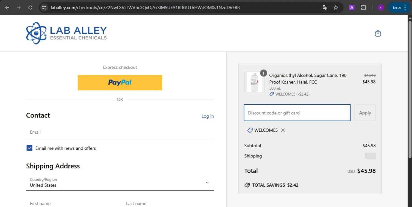This screenshot has height=207, width=412.
Task: Bookmark this page with the star icon
Action: 336,8
